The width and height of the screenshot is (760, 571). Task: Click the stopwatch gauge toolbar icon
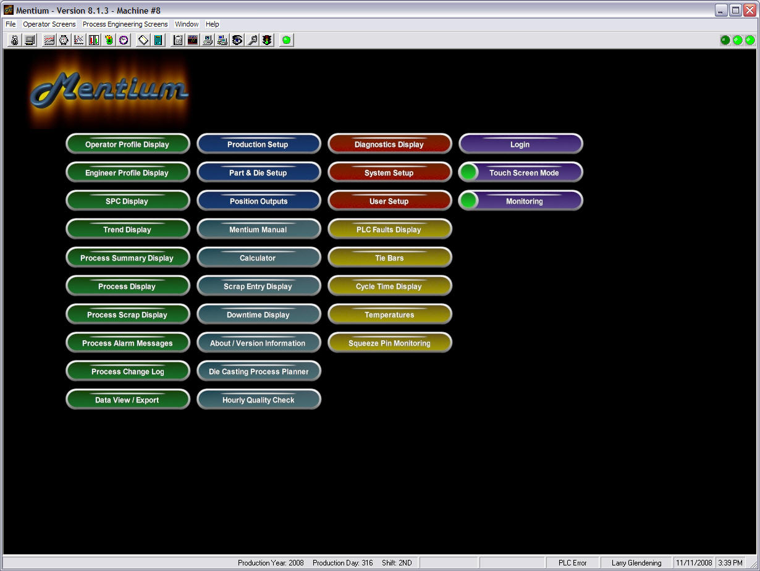(64, 40)
